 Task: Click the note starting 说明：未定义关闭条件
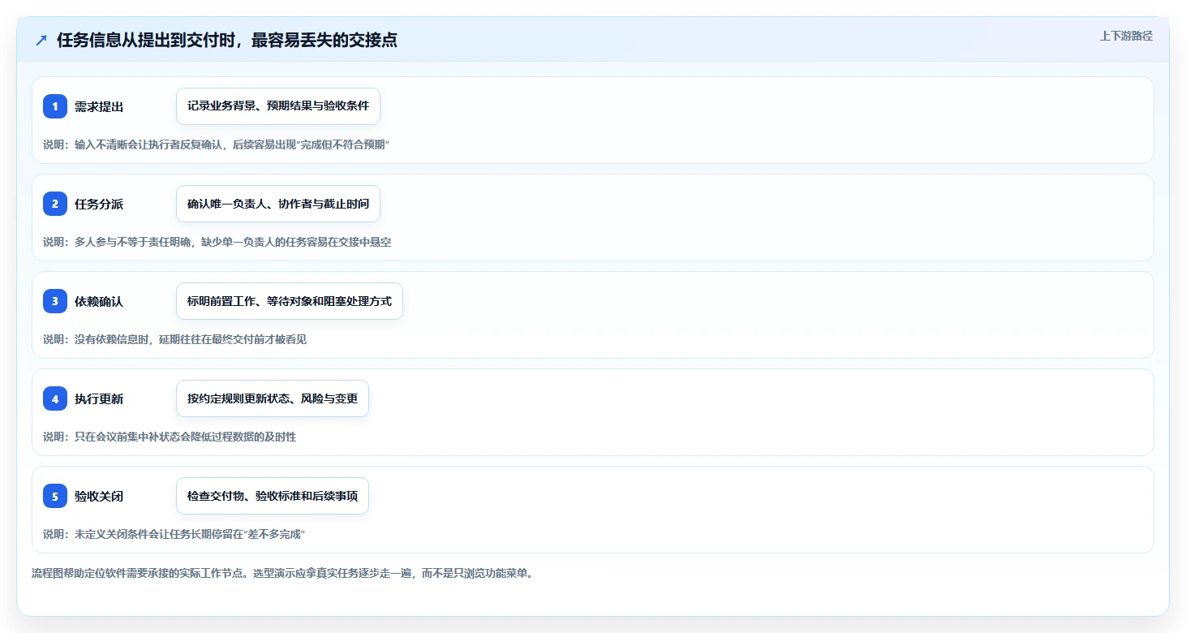pyautogui.click(x=174, y=534)
